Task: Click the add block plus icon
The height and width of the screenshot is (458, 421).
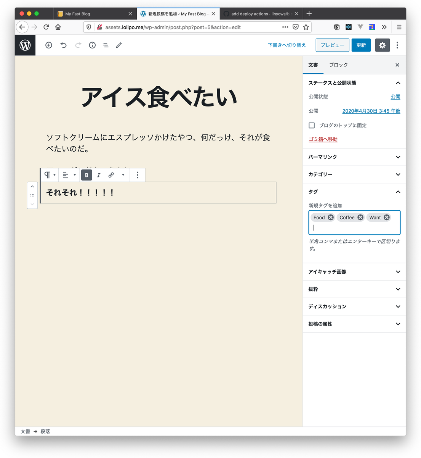Action: (x=49, y=45)
